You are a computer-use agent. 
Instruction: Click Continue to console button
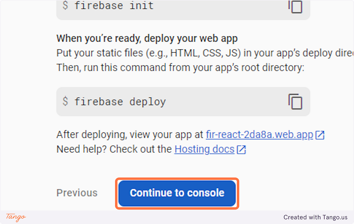177,193
